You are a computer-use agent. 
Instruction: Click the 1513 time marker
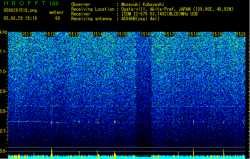click(x=74, y=34)
